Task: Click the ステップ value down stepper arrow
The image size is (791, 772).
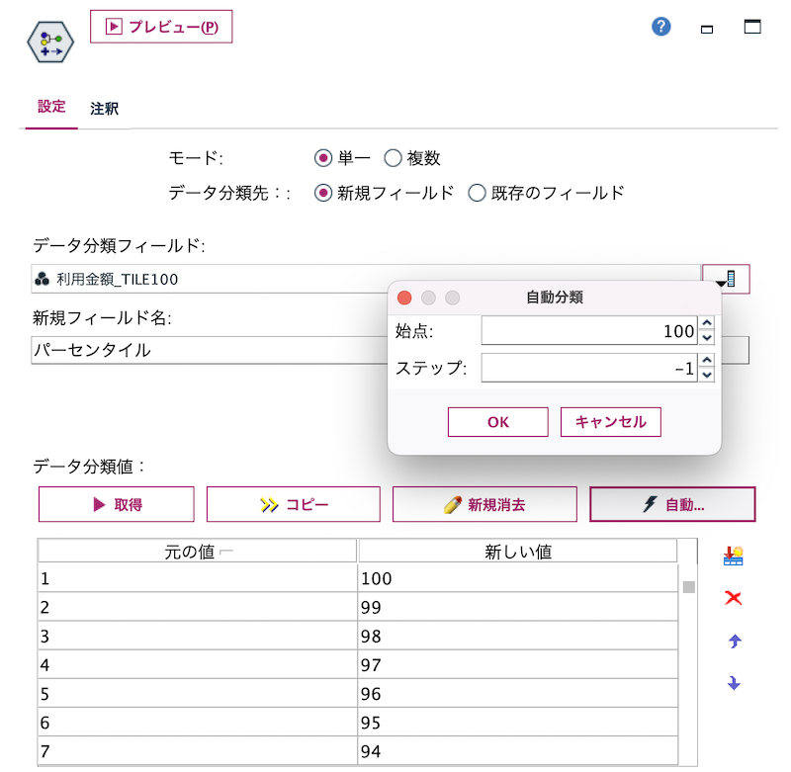Action: pos(706,375)
